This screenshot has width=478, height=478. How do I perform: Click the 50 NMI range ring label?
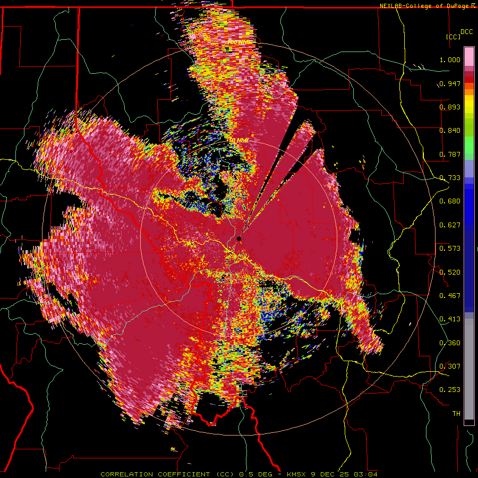(x=238, y=140)
